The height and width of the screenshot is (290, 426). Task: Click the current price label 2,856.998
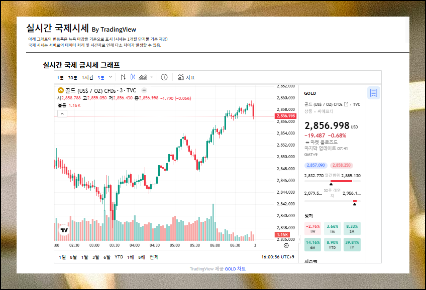pyautogui.click(x=285, y=116)
